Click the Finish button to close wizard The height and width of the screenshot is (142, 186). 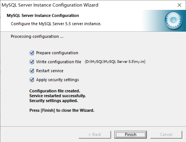click(x=131, y=135)
